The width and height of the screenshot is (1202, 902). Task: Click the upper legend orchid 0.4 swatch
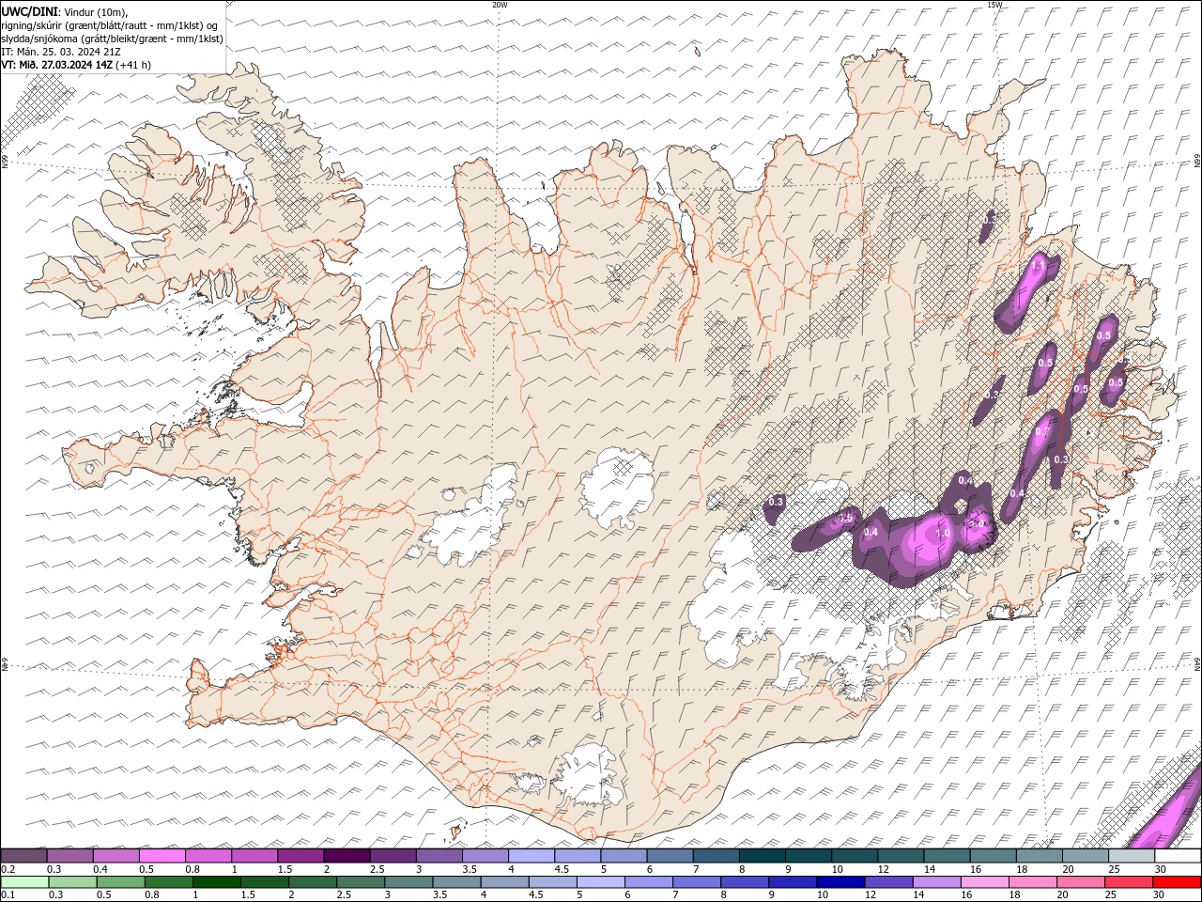pos(116,856)
